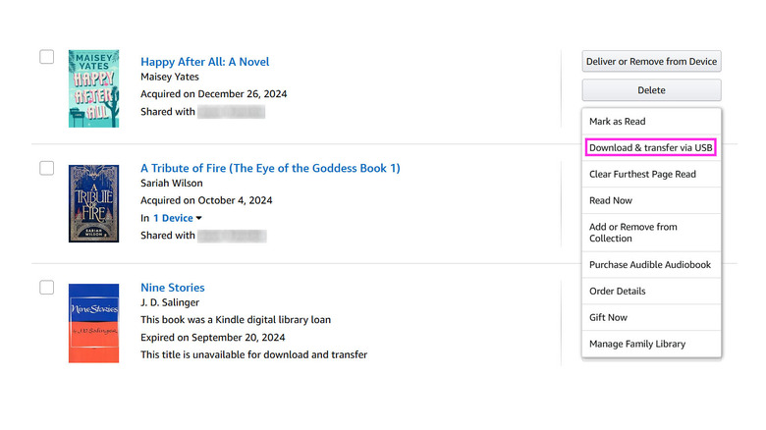The width and height of the screenshot is (766, 430).
Task: Select Download & transfer via USB
Action: point(650,148)
